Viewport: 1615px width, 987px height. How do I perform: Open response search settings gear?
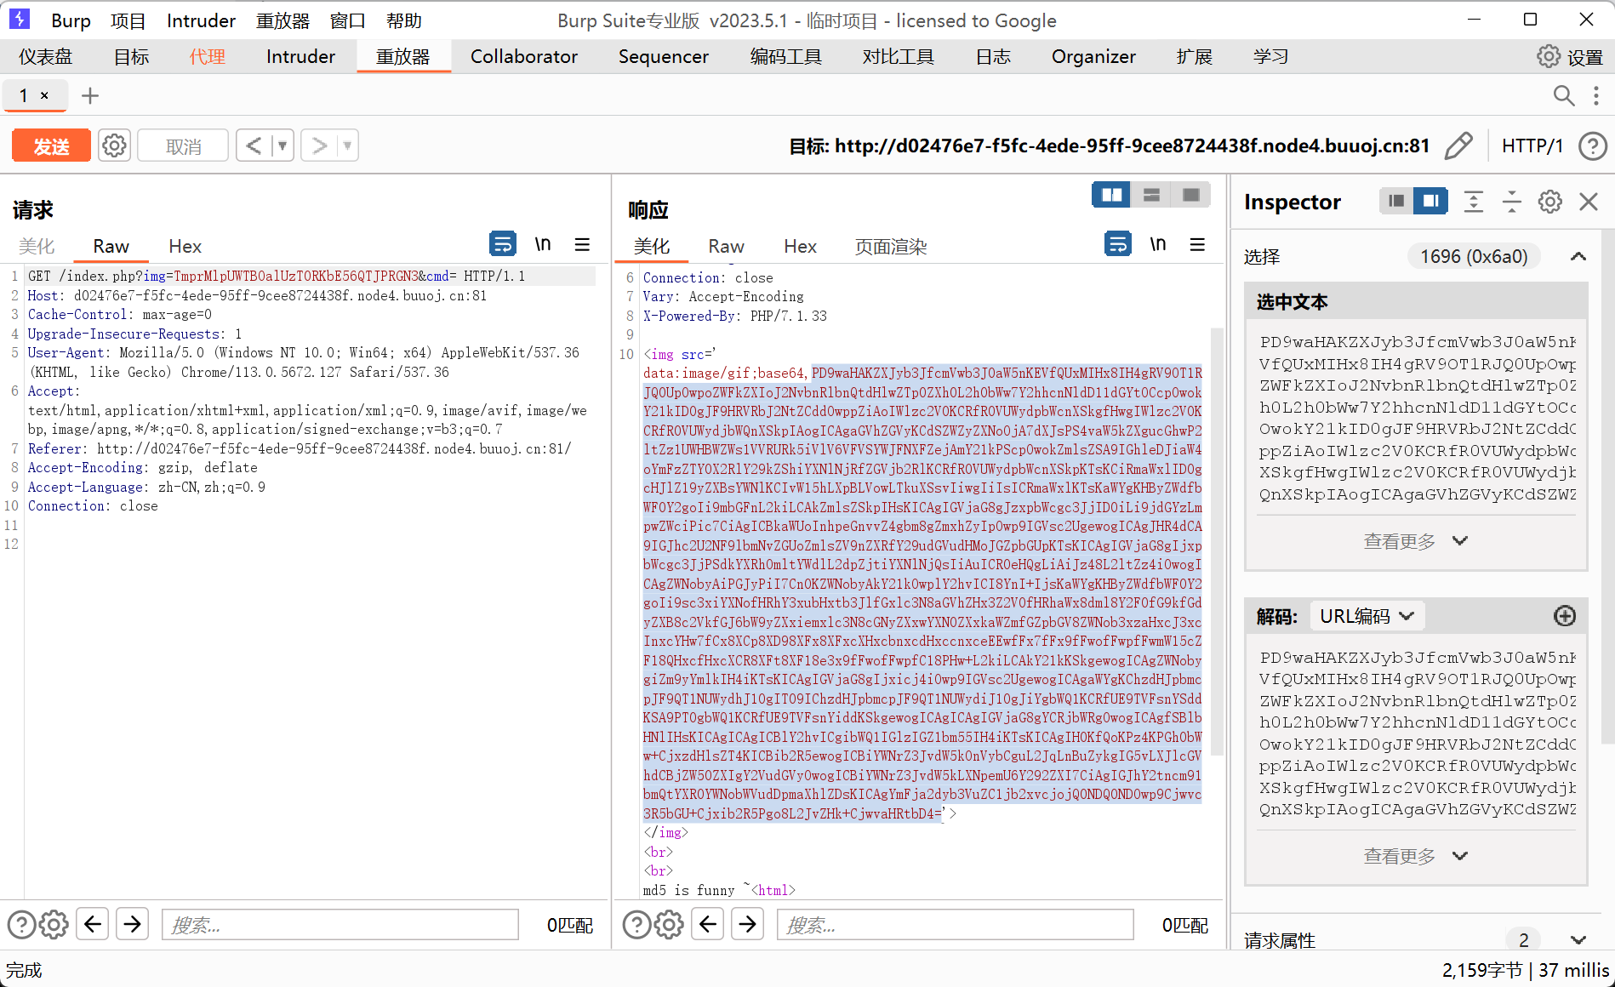click(669, 924)
